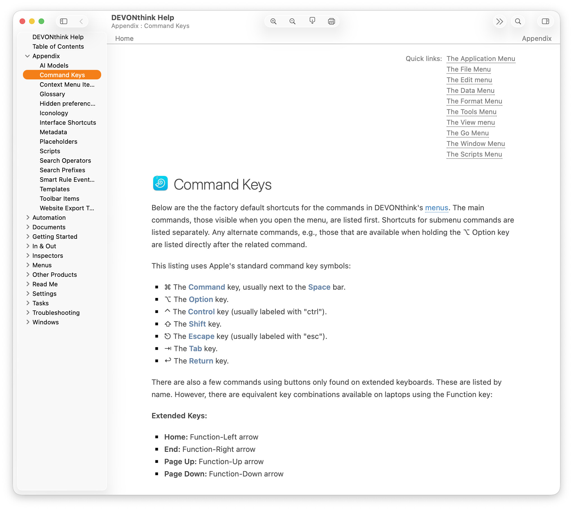The image size is (573, 510).
Task: Click the print icon in toolbar
Action: [331, 21]
